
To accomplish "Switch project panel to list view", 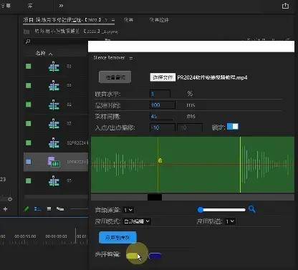I will coord(37,209).
